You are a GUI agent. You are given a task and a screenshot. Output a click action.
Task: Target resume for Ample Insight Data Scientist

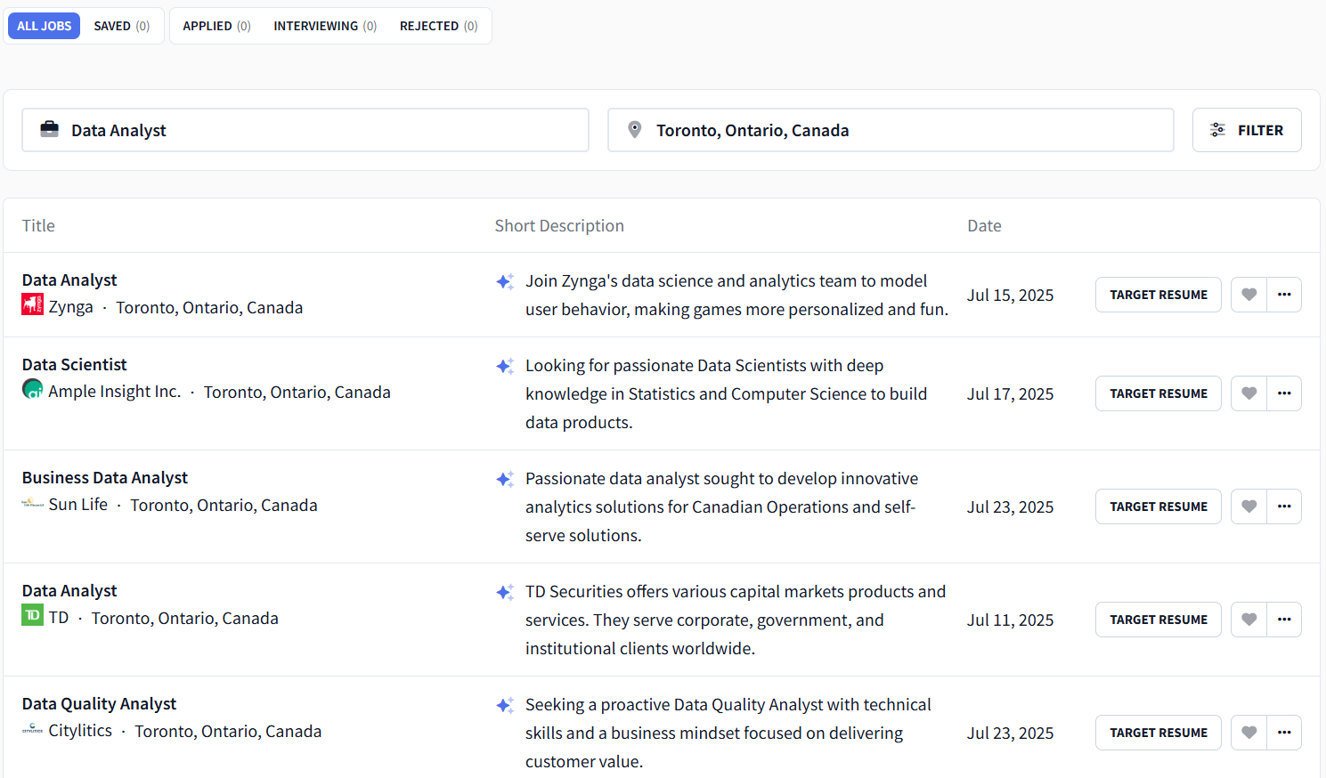click(1159, 393)
